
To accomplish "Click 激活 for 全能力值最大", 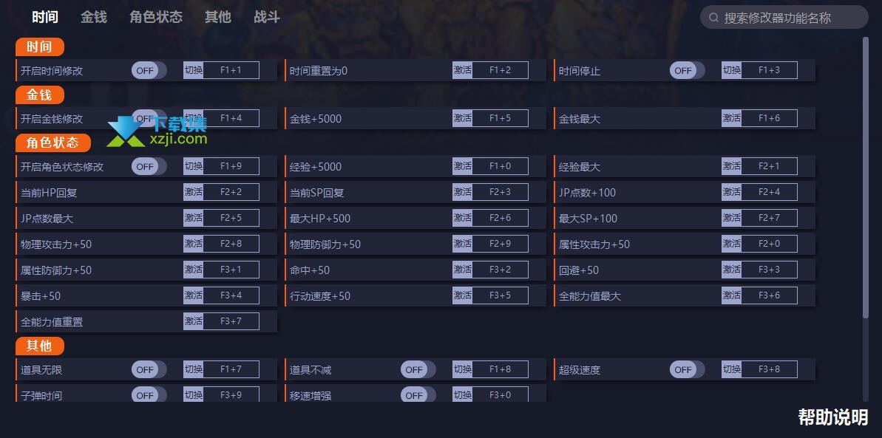I will point(731,295).
